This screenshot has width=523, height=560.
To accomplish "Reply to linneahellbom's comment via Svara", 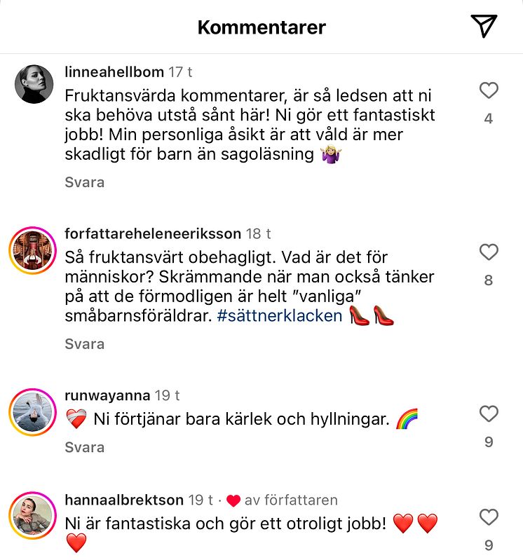I will click(x=84, y=182).
